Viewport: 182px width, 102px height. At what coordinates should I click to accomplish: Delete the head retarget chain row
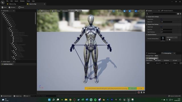(x=181, y=63)
